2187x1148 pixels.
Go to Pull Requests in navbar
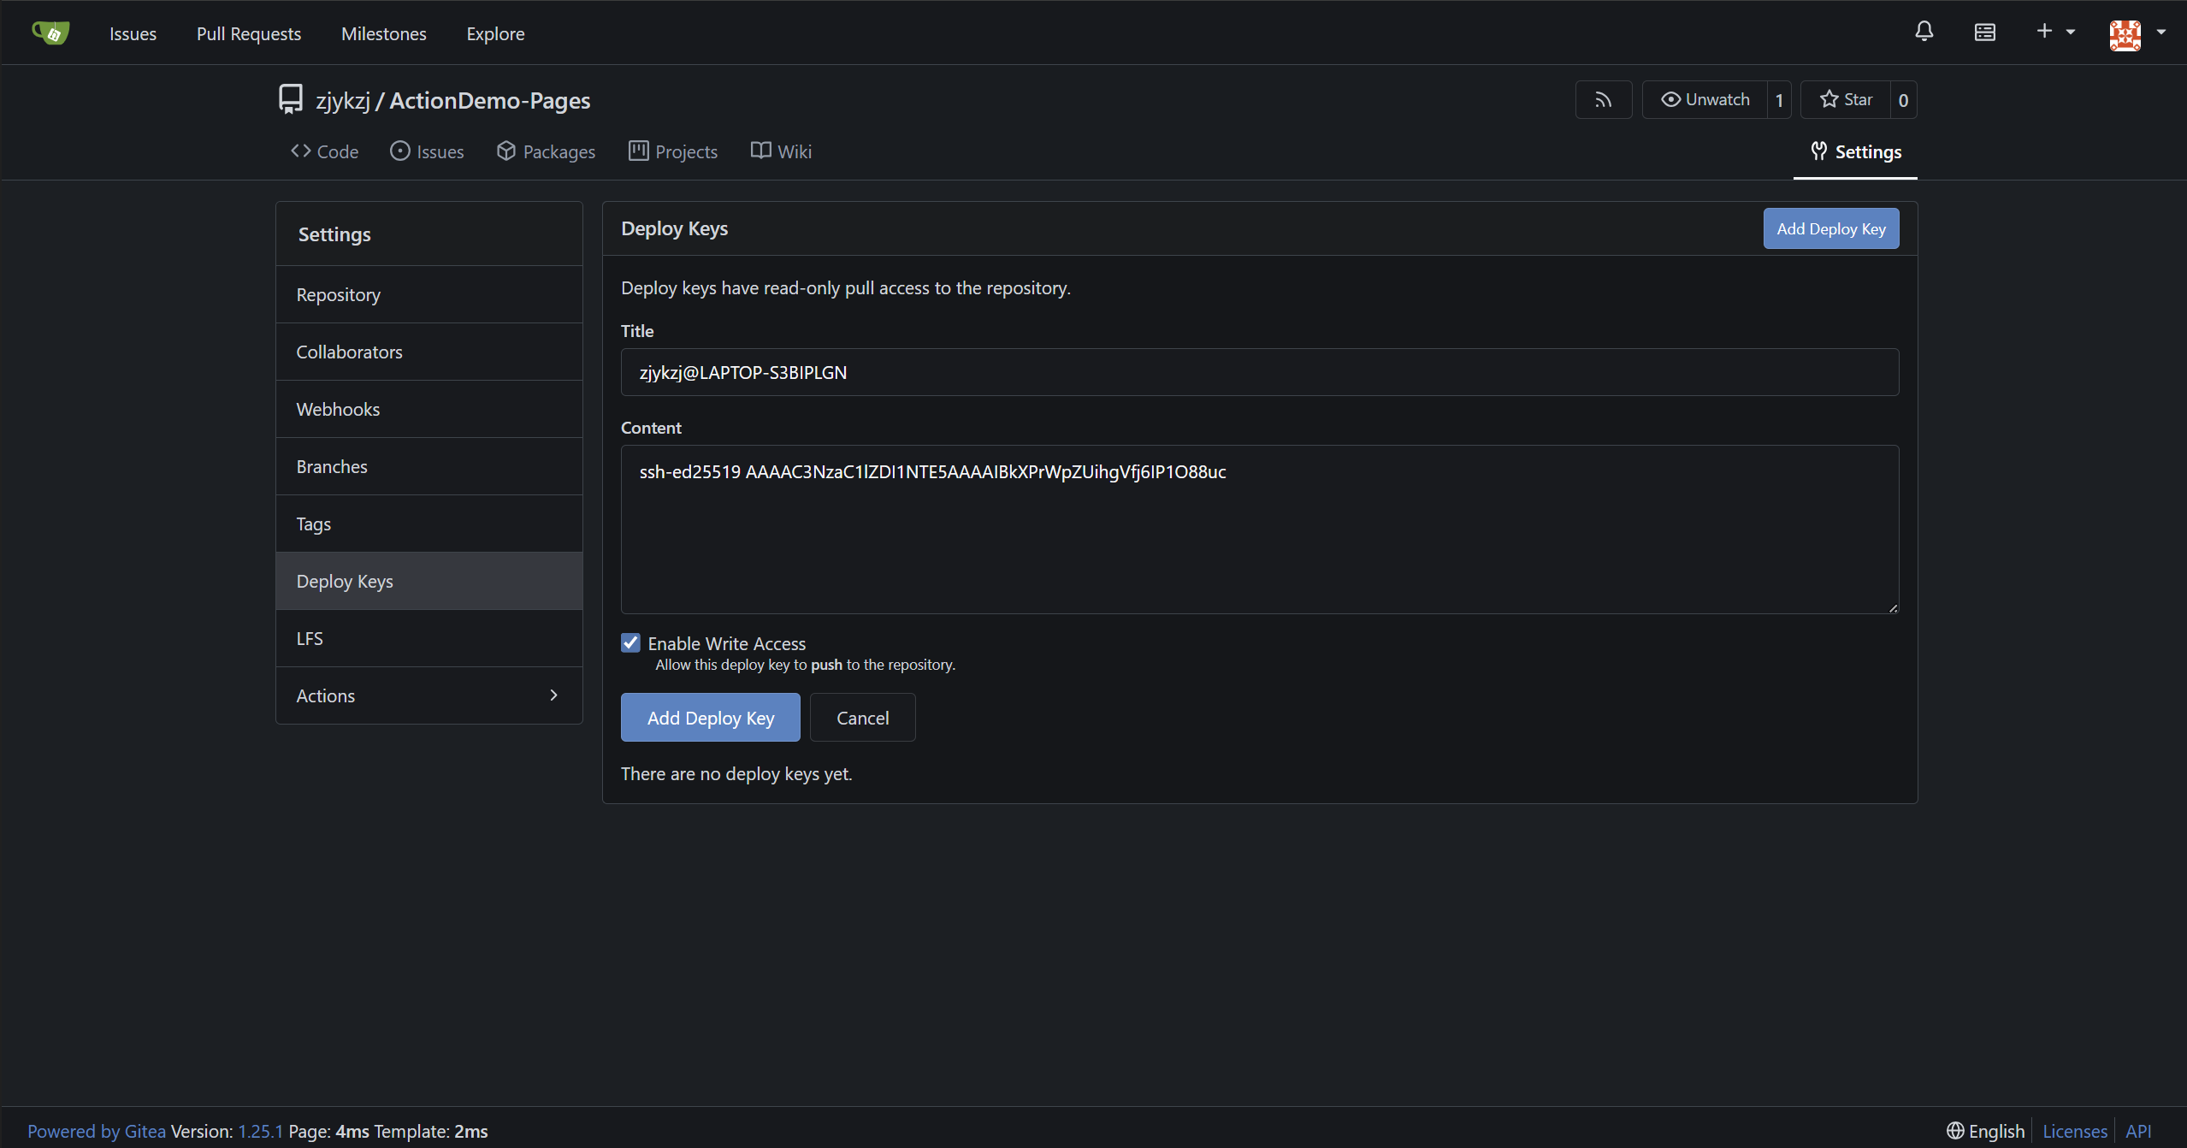pyautogui.click(x=248, y=33)
